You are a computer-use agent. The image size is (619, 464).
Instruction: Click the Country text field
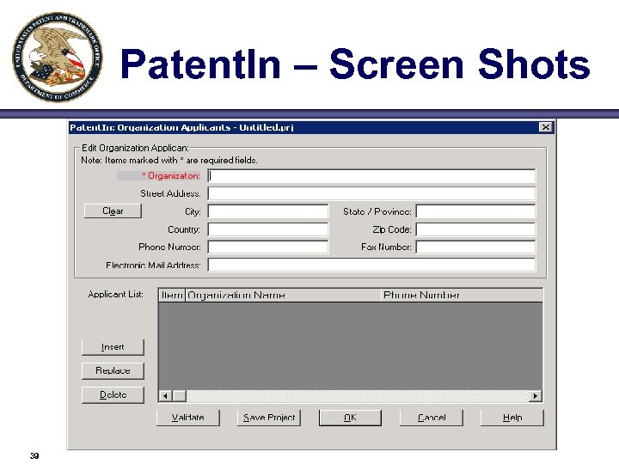(x=268, y=229)
